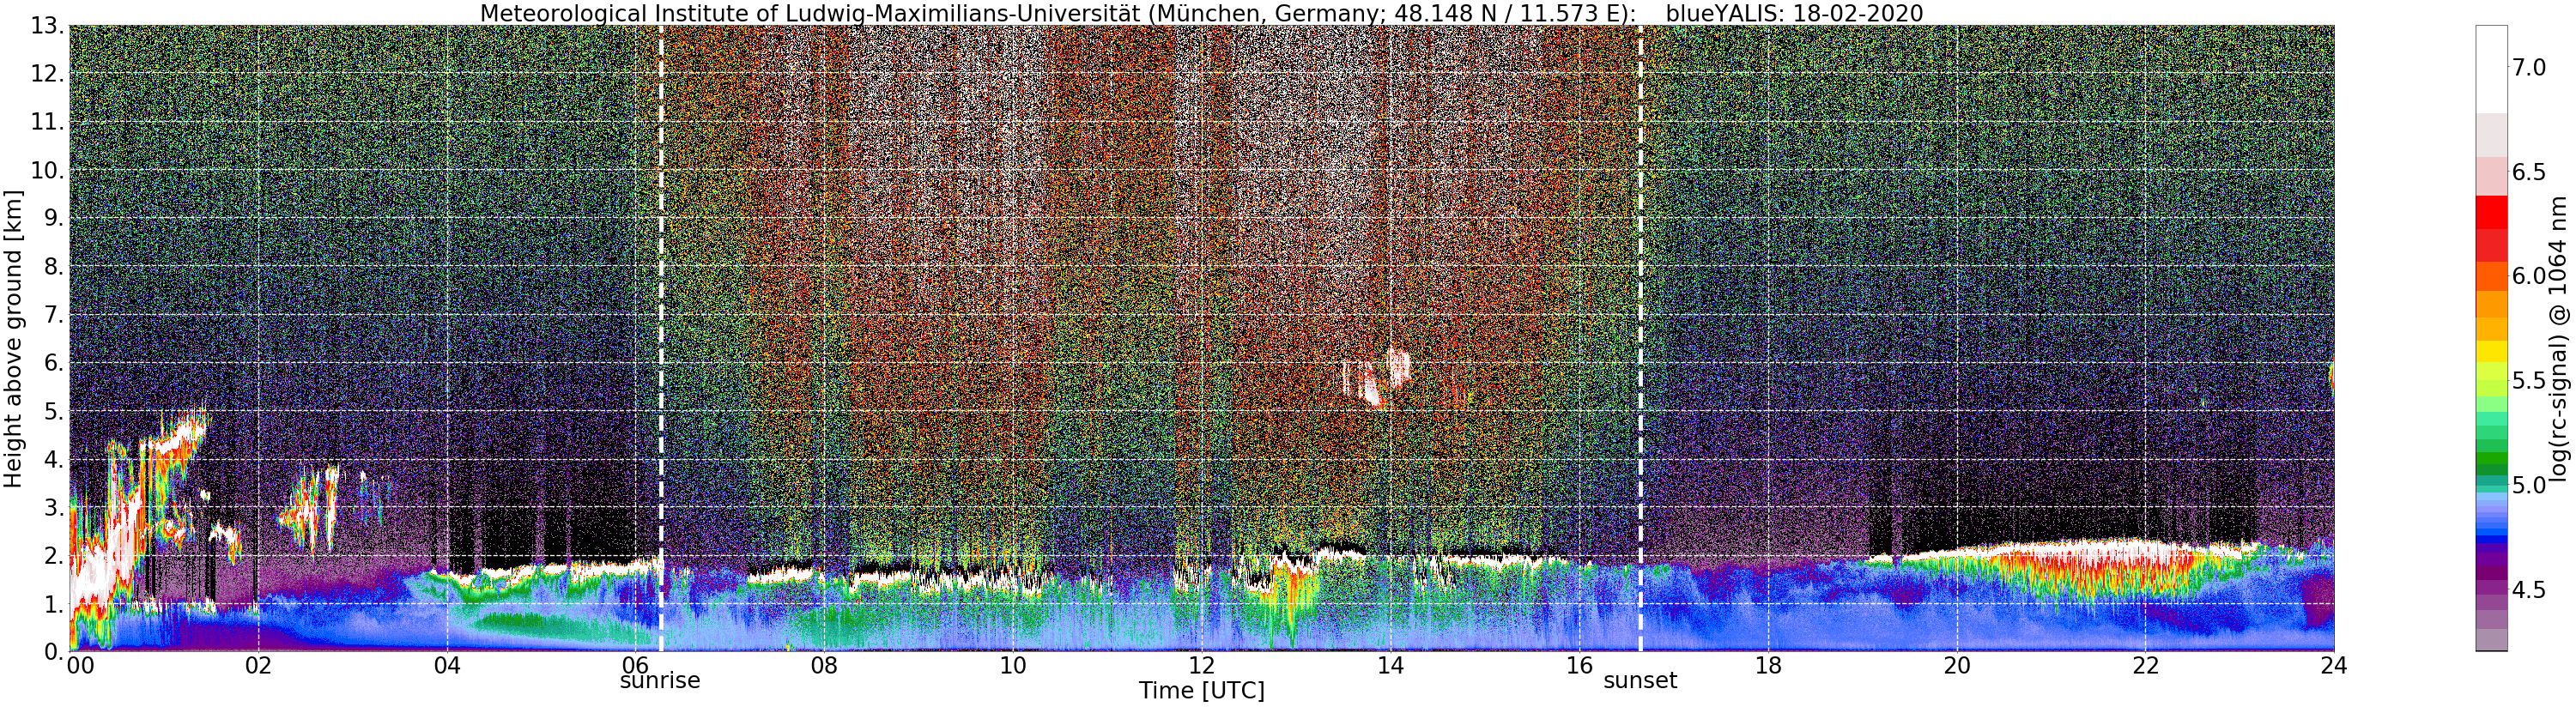Click the '12.' height axis tick label
The height and width of the screenshot is (707, 2576).
(47, 74)
